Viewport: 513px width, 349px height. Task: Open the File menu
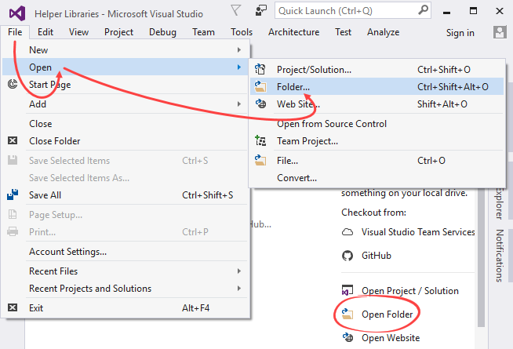click(15, 32)
